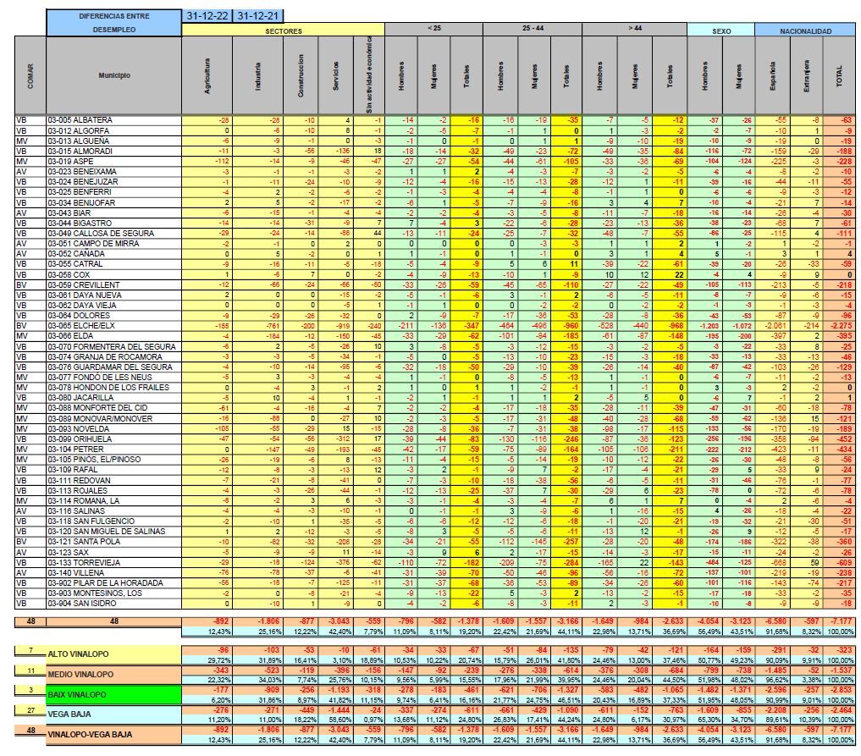Select the SEXO header cell

click(x=720, y=30)
